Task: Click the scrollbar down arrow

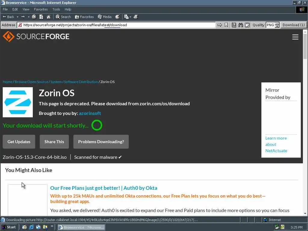Action: coord(305,214)
